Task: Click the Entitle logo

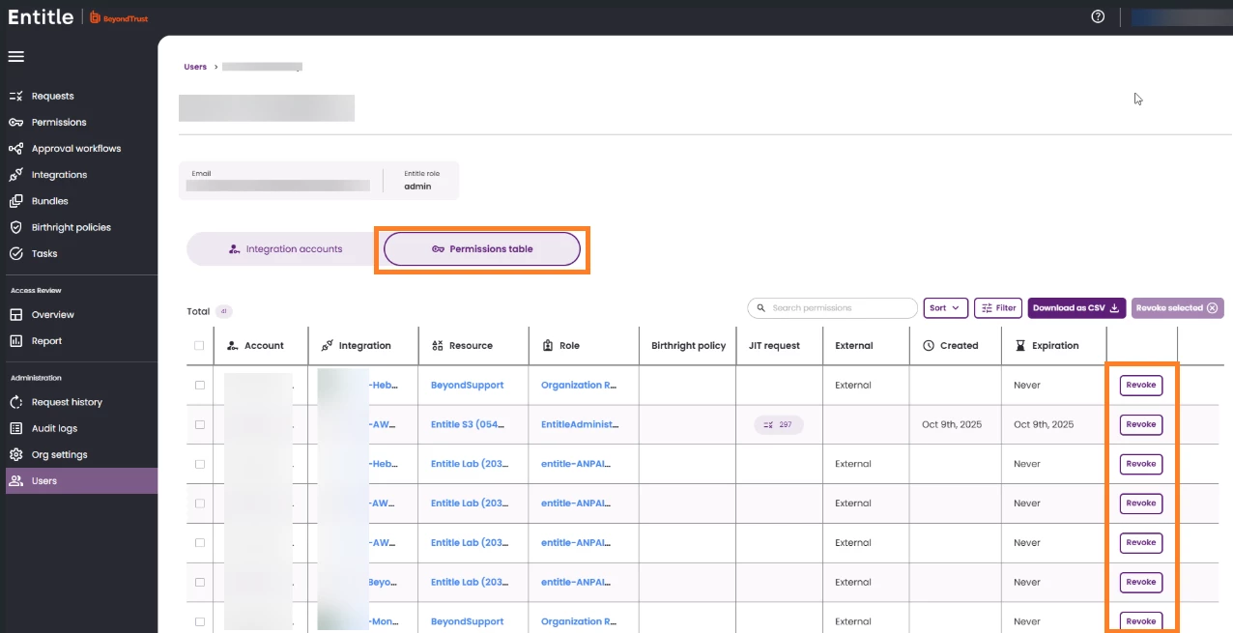Action: (41, 16)
